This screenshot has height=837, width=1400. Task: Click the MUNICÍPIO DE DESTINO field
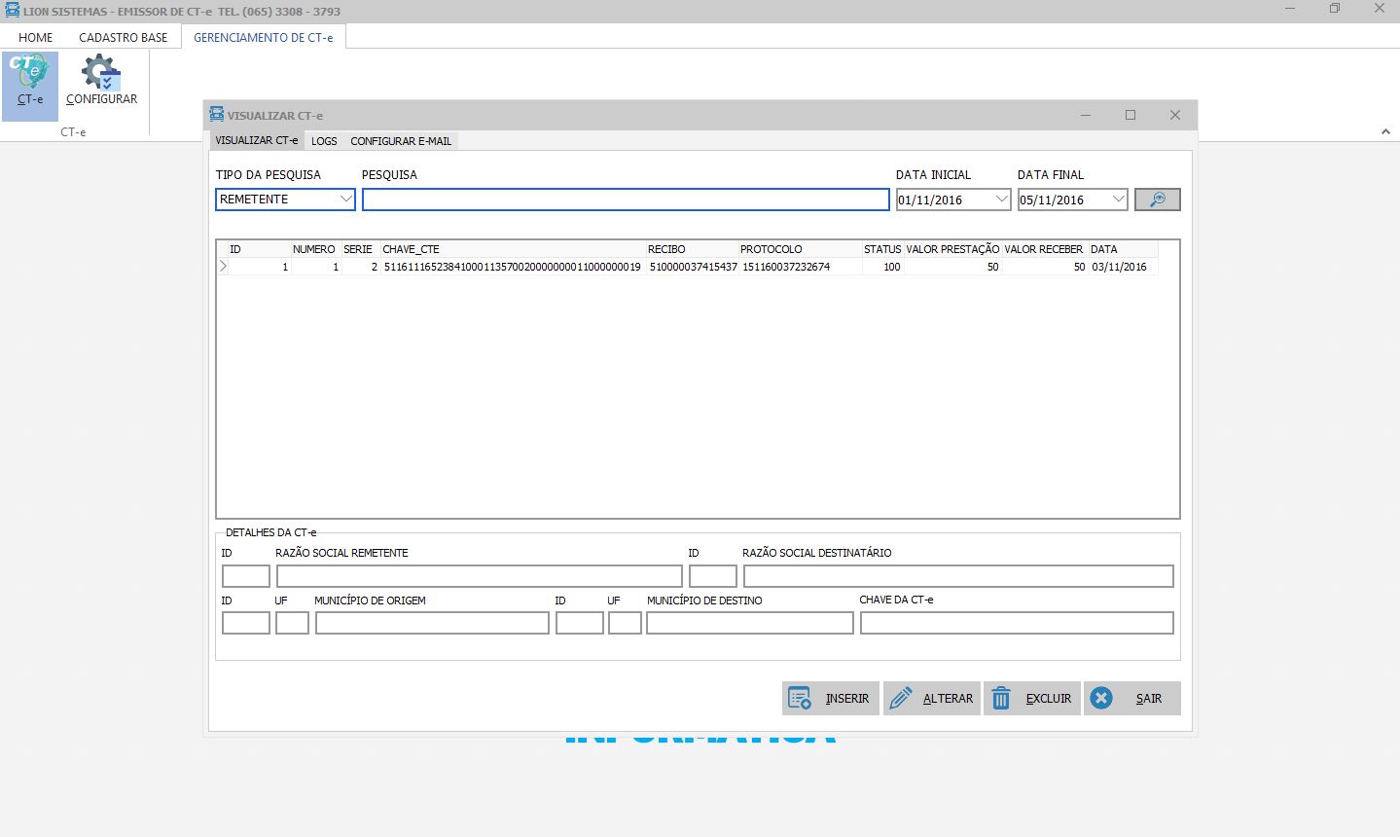(x=750, y=623)
